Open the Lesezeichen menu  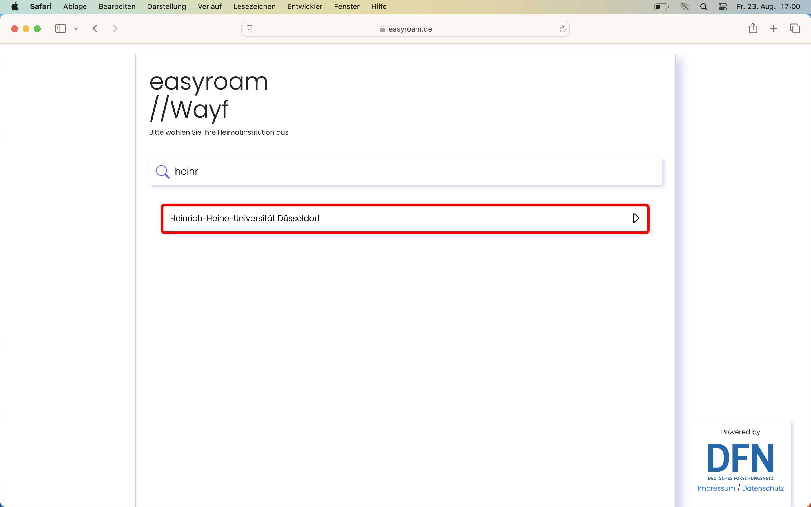pyautogui.click(x=254, y=6)
